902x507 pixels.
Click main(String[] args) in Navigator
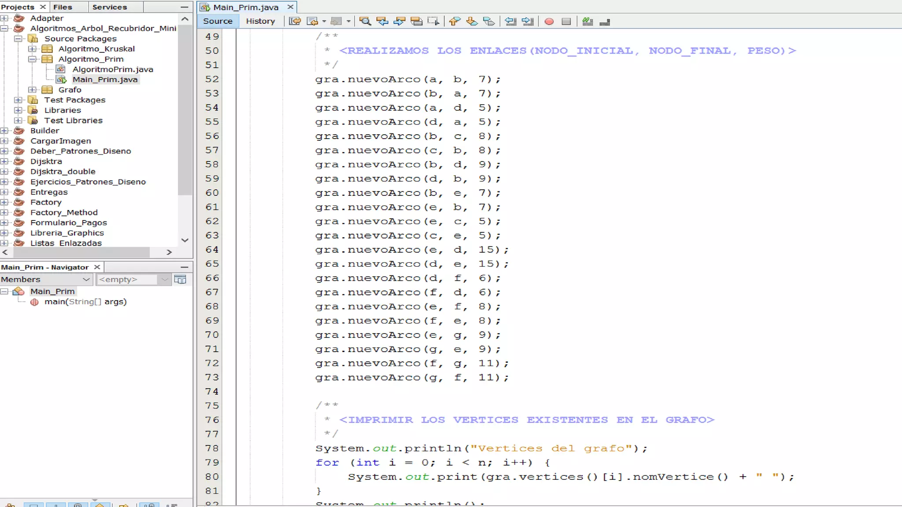pyautogui.click(x=85, y=302)
